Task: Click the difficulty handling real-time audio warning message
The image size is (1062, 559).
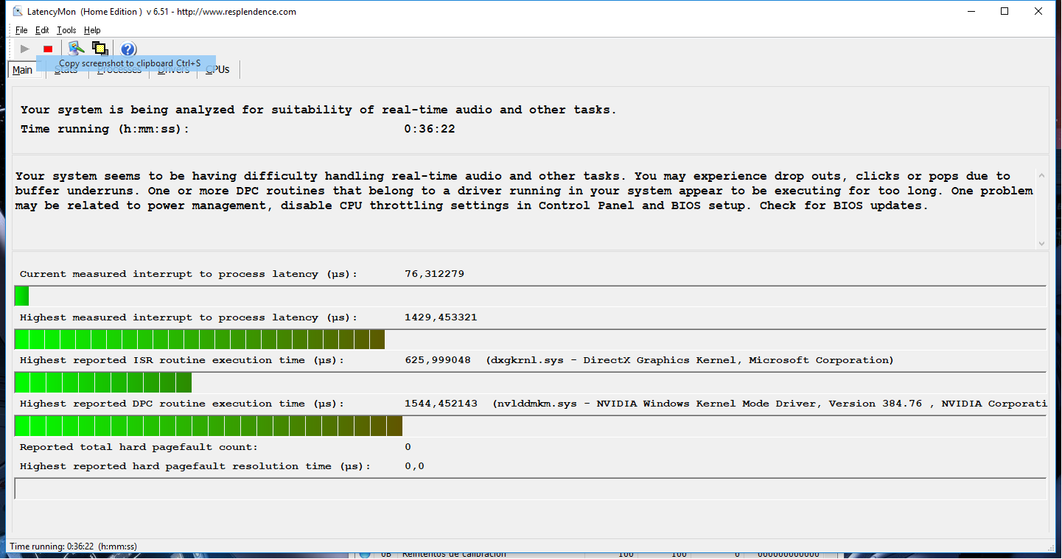Action: pos(524,191)
